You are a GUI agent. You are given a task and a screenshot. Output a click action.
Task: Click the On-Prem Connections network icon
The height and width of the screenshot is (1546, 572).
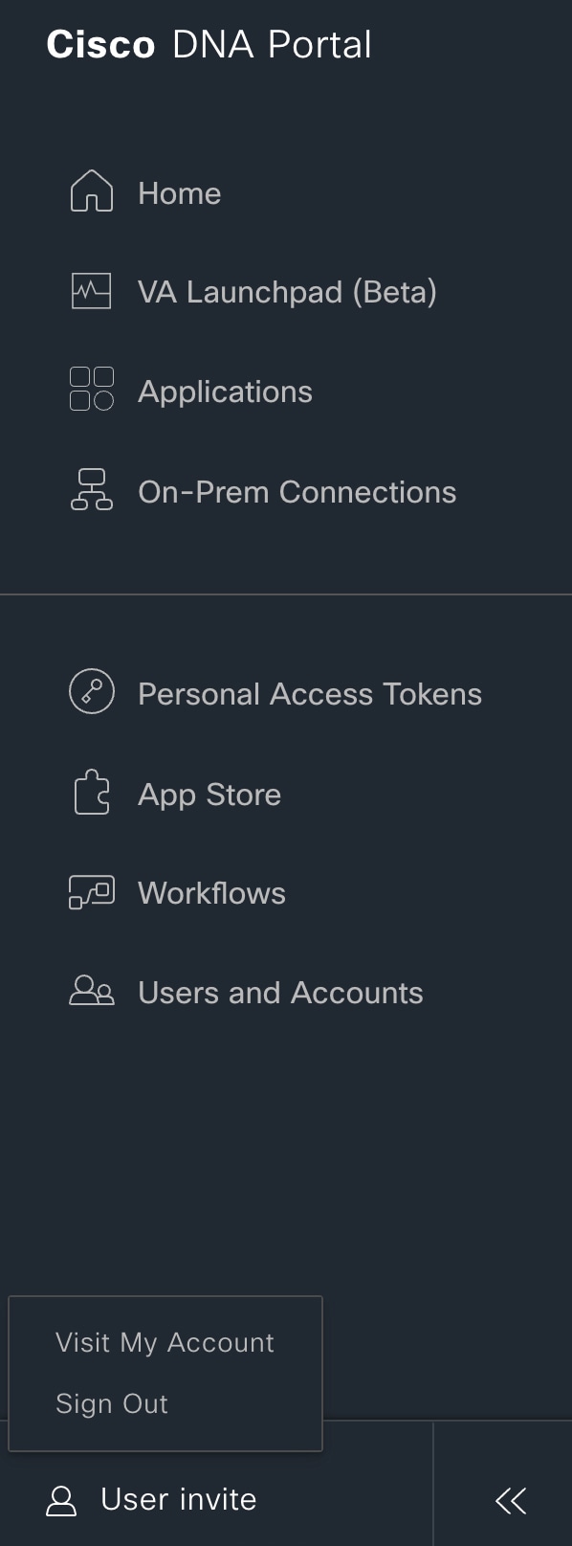pos(92,489)
